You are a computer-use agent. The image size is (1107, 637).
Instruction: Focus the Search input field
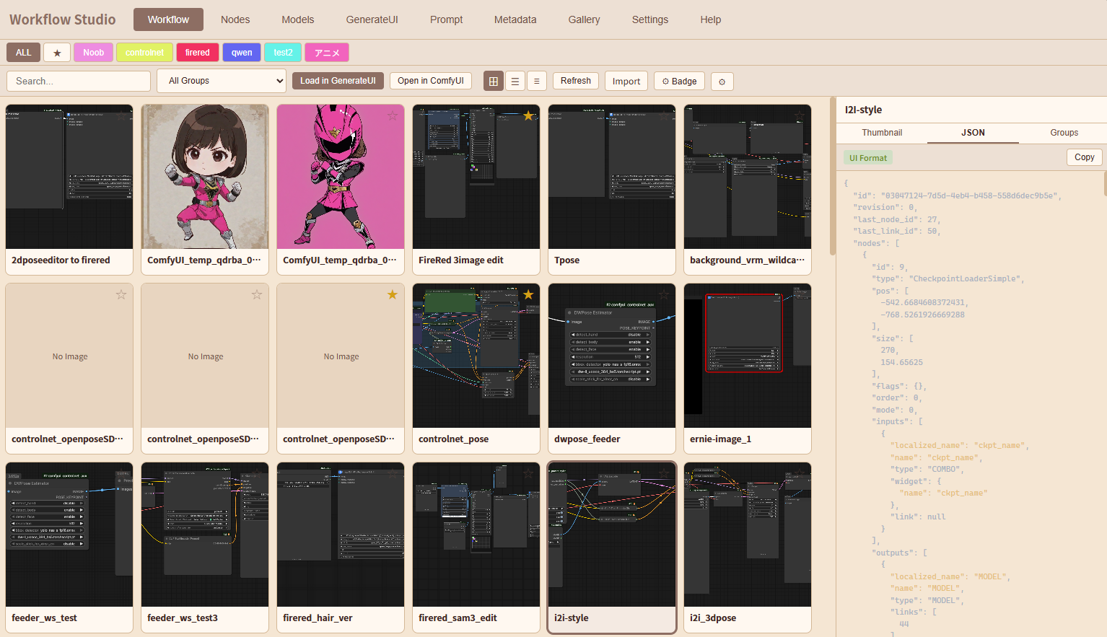79,81
